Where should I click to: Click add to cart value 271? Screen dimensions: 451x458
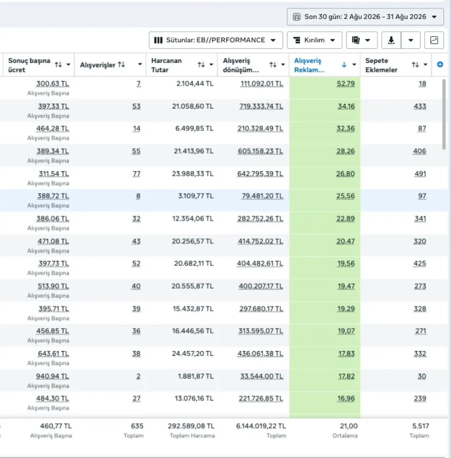point(421,331)
